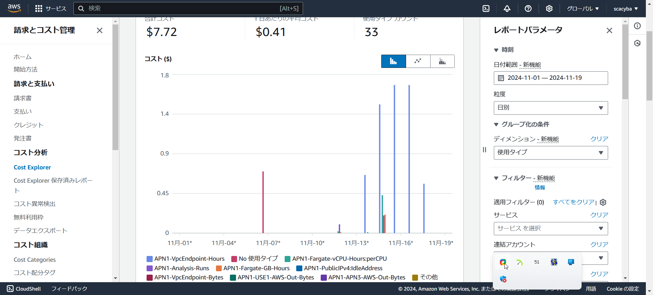This screenshot has width=653, height=295.
Task: Open フィードバック in bottom bar
Action: tap(69, 289)
